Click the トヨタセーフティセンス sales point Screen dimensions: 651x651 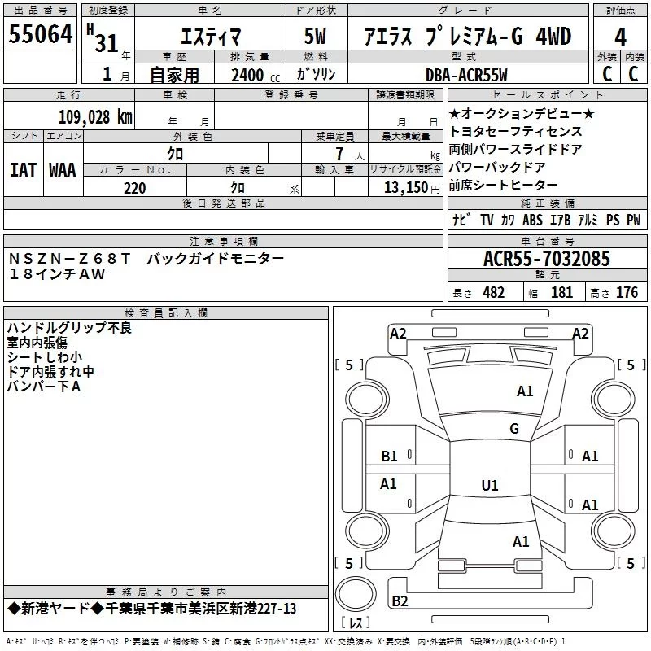pos(516,131)
